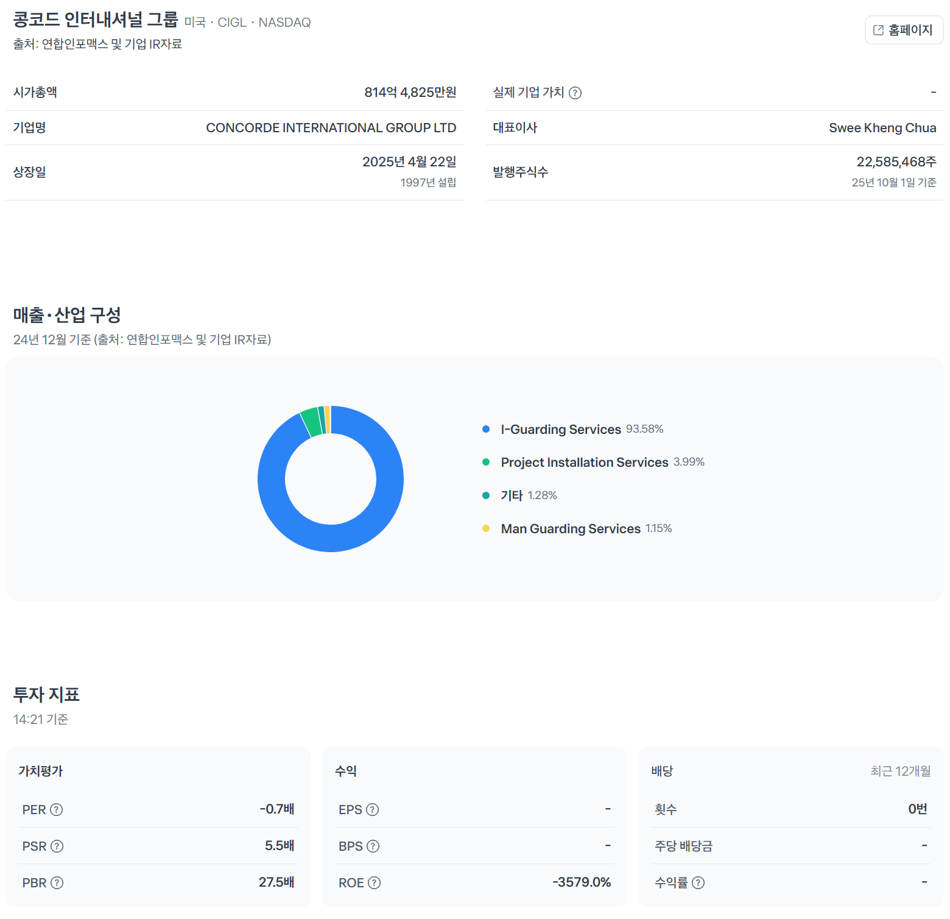Click the 시가총액 row label
The image size is (950, 919).
pos(35,92)
